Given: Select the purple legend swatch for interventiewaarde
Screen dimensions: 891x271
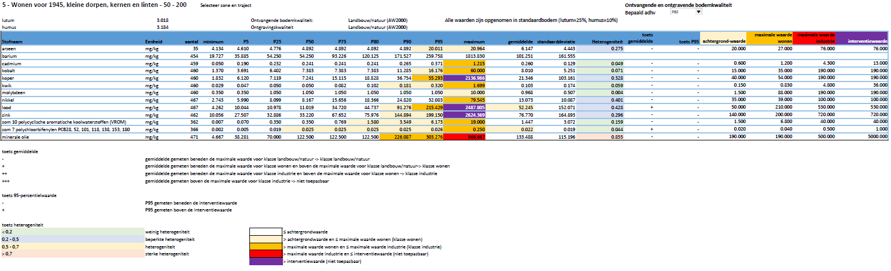Looking at the screenshot, I should pyautogui.click(x=264, y=261).
